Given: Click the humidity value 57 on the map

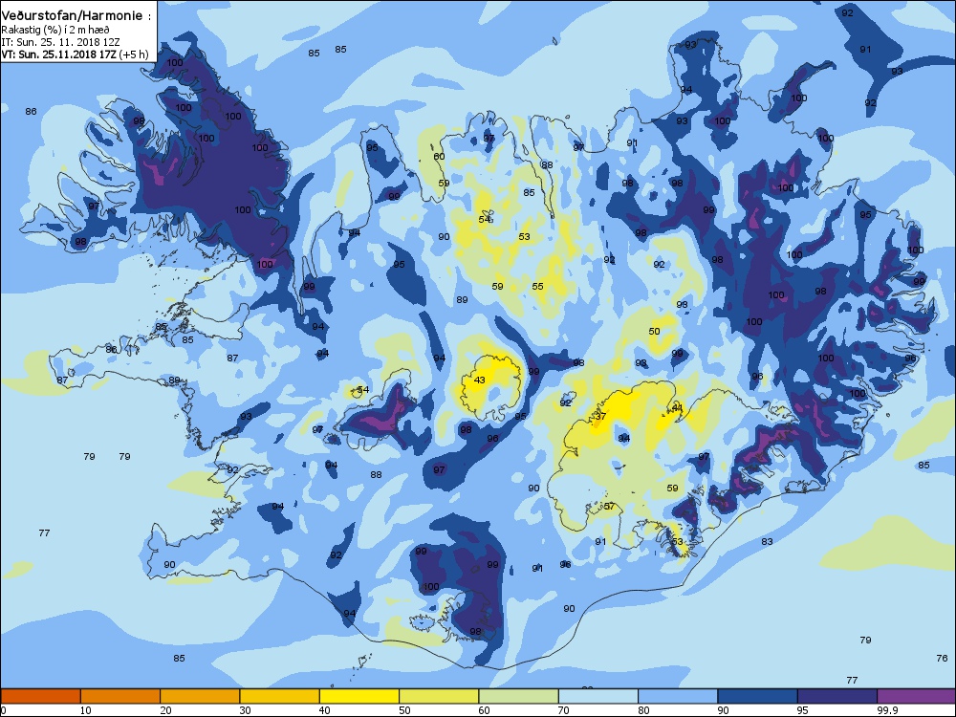Looking at the screenshot, I should tap(609, 506).
